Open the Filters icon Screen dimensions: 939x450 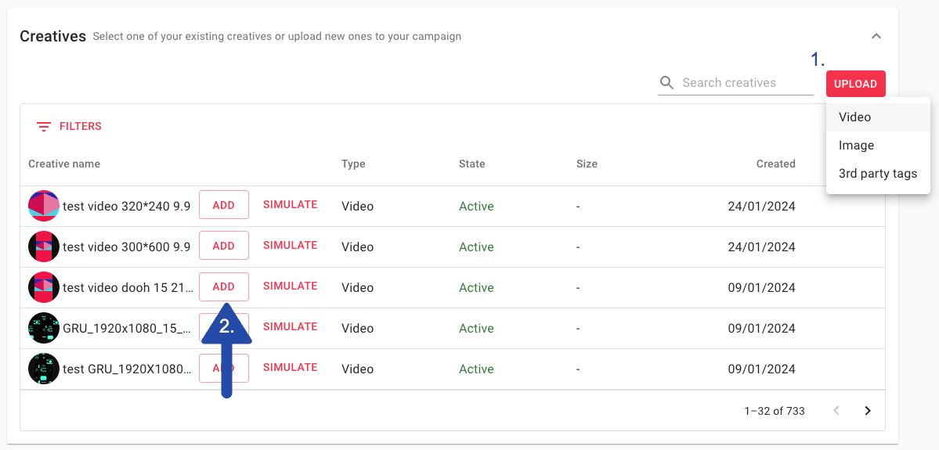coord(44,127)
